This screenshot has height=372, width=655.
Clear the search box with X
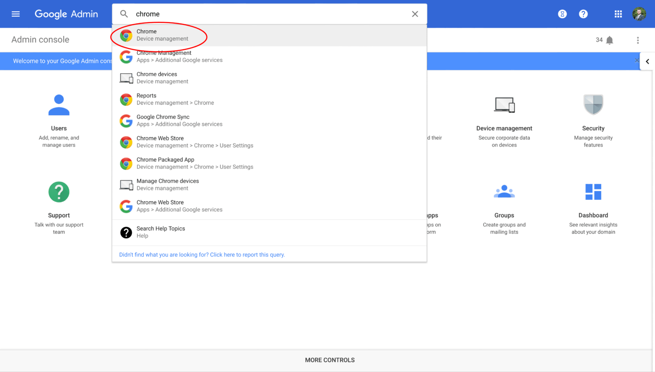pyautogui.click(x=415, y=14)
